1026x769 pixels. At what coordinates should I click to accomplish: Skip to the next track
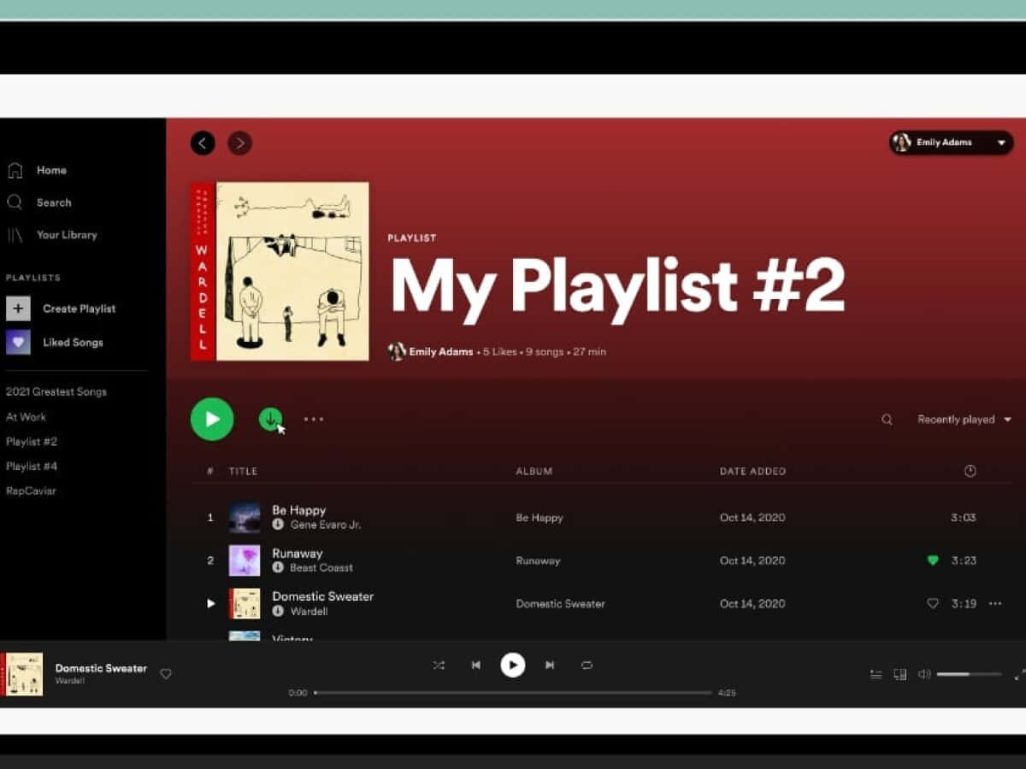pos(550,665)
